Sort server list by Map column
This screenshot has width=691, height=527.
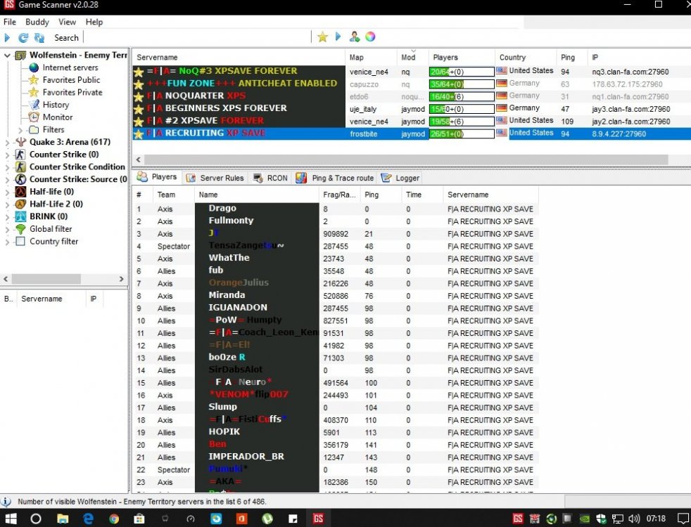pos(371,57)
